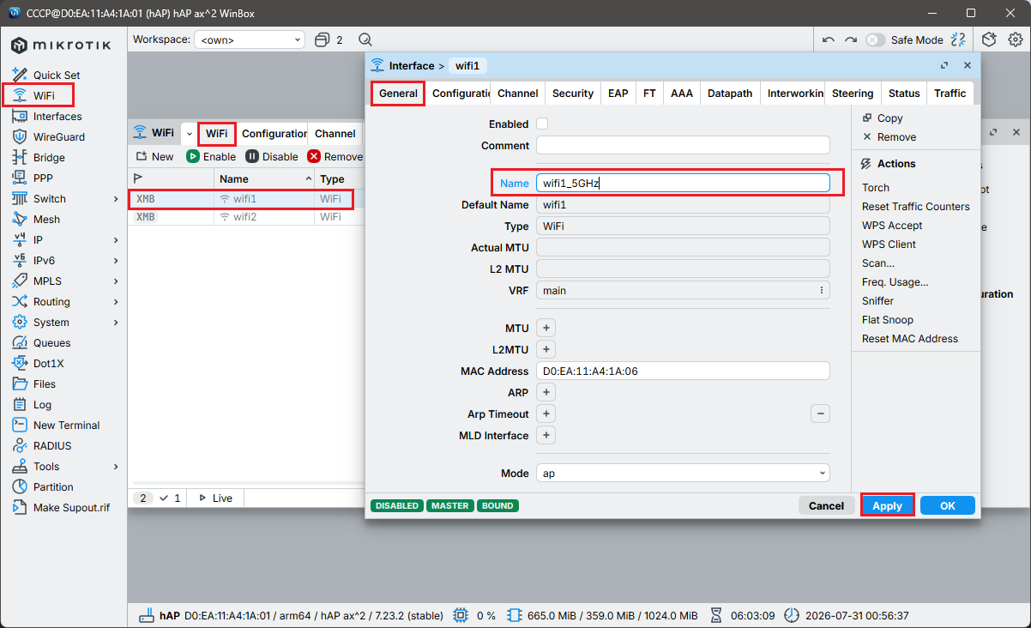This screenshot has width=1031, height=628.
Task: Click the cube icon beside the settings gear
Action: pos(989,39)
